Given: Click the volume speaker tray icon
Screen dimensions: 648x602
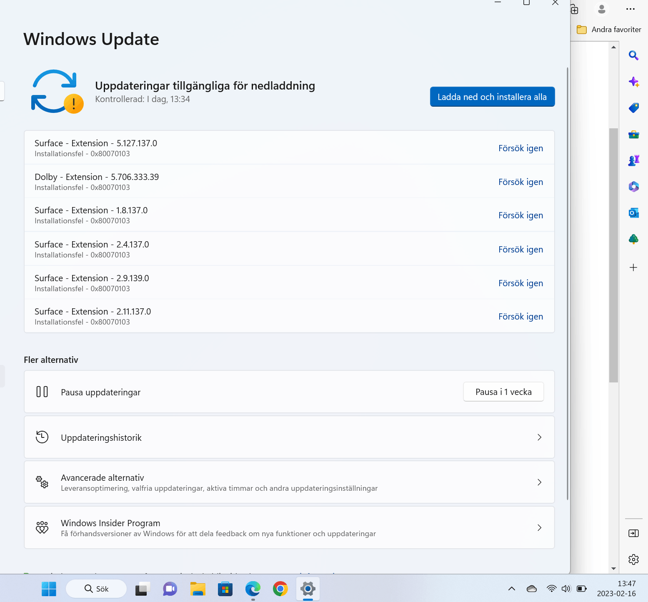Looking at the screenshot, I should coord(566,589).
